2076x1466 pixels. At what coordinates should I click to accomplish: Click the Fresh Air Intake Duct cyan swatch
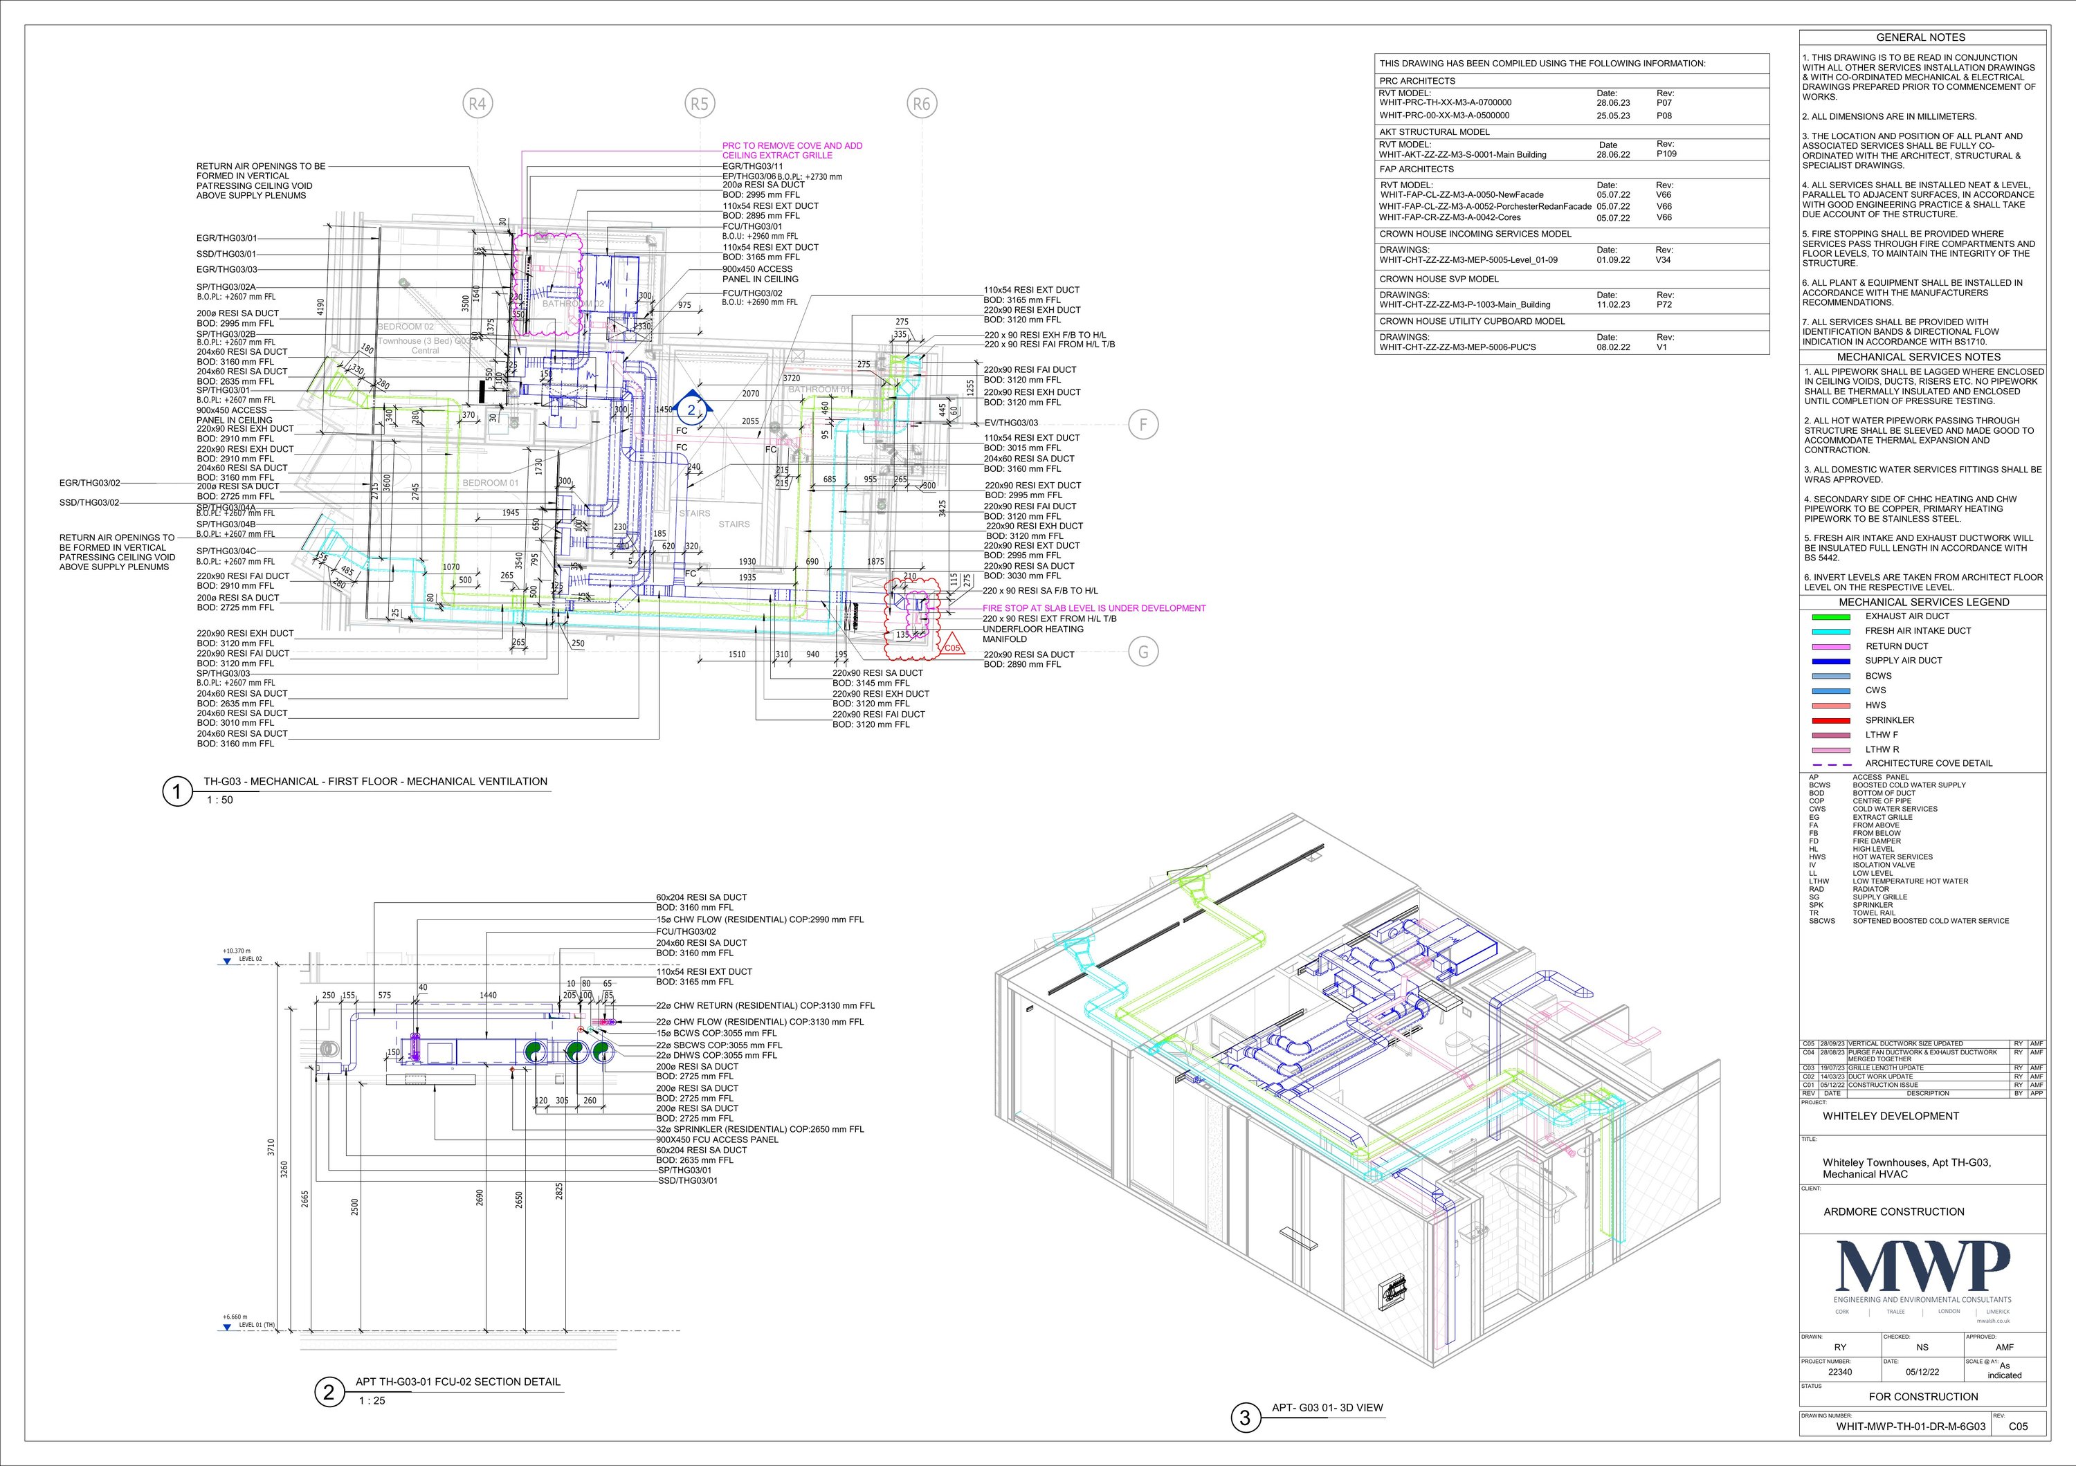(1831, 631)
